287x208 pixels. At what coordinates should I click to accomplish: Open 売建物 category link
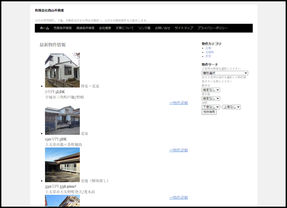pyautogui.click(x=209, y=52)
